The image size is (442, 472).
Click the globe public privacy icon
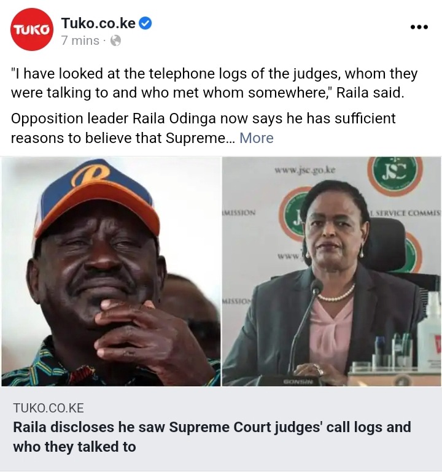(115, 41)
